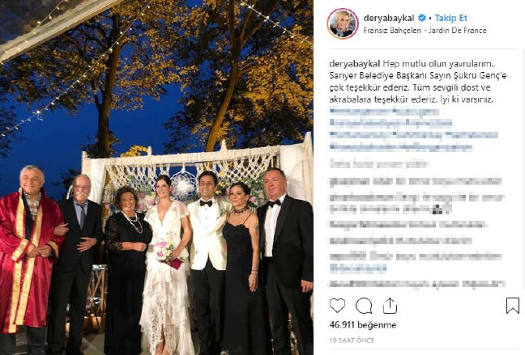The height and width of the screenshot is (355, 525).
Task: Save the post with the bookmark icon
Action: [x=512, y=305]
